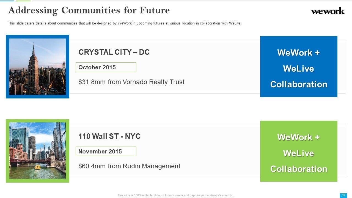352x198 pixels.
Task: Click the blue WeWork + WeLive Collaboration box
Action: [299, 67]
